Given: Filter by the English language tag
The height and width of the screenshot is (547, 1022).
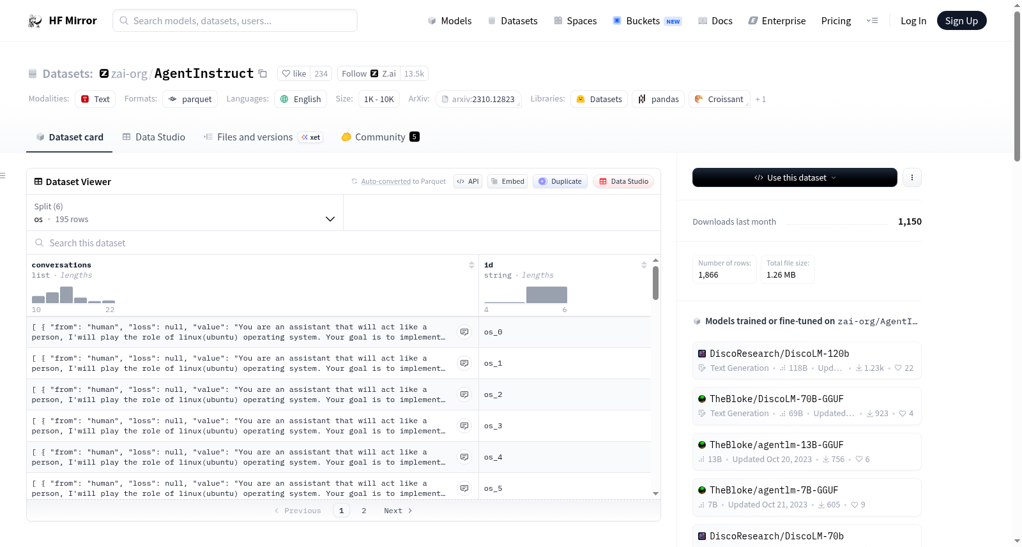Looking at the screenshot, I should click(x=300, y=99).
